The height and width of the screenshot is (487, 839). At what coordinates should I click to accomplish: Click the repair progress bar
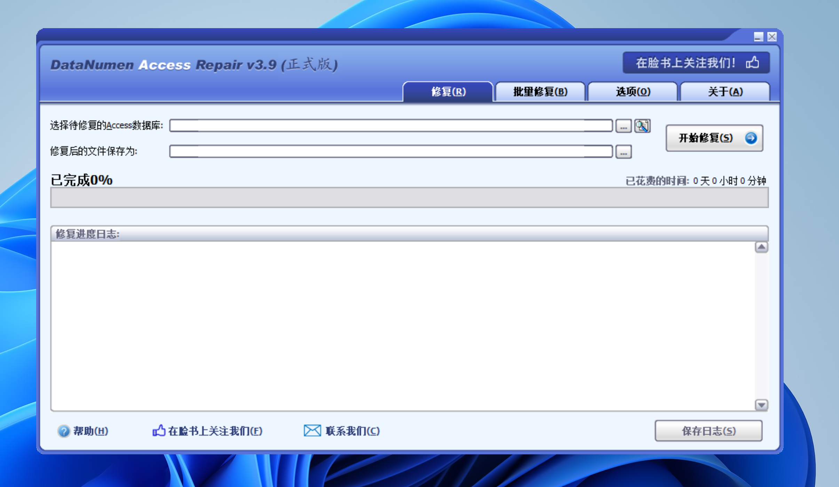point(409,197)
